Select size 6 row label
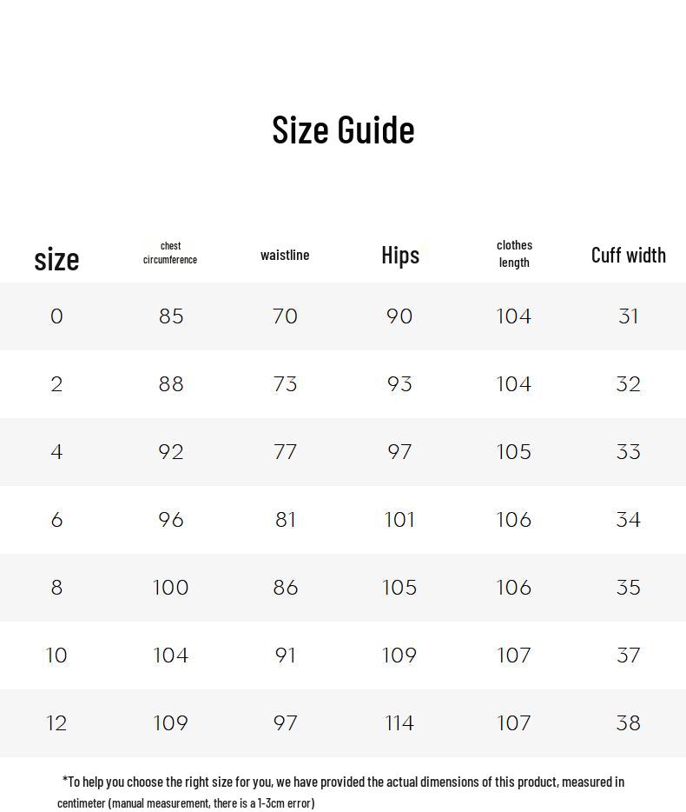Screen dimensions: 686x812 [x=56, y=520]
